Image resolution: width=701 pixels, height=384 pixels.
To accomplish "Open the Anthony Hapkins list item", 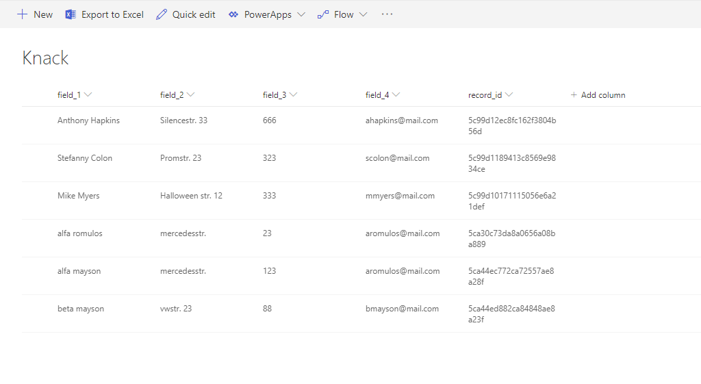I will click(x=88, y=120).
